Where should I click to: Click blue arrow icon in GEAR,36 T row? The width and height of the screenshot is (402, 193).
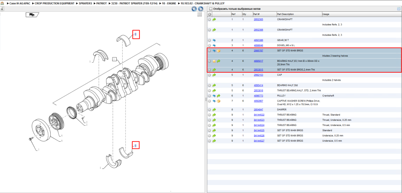click(x=214, y=41)
